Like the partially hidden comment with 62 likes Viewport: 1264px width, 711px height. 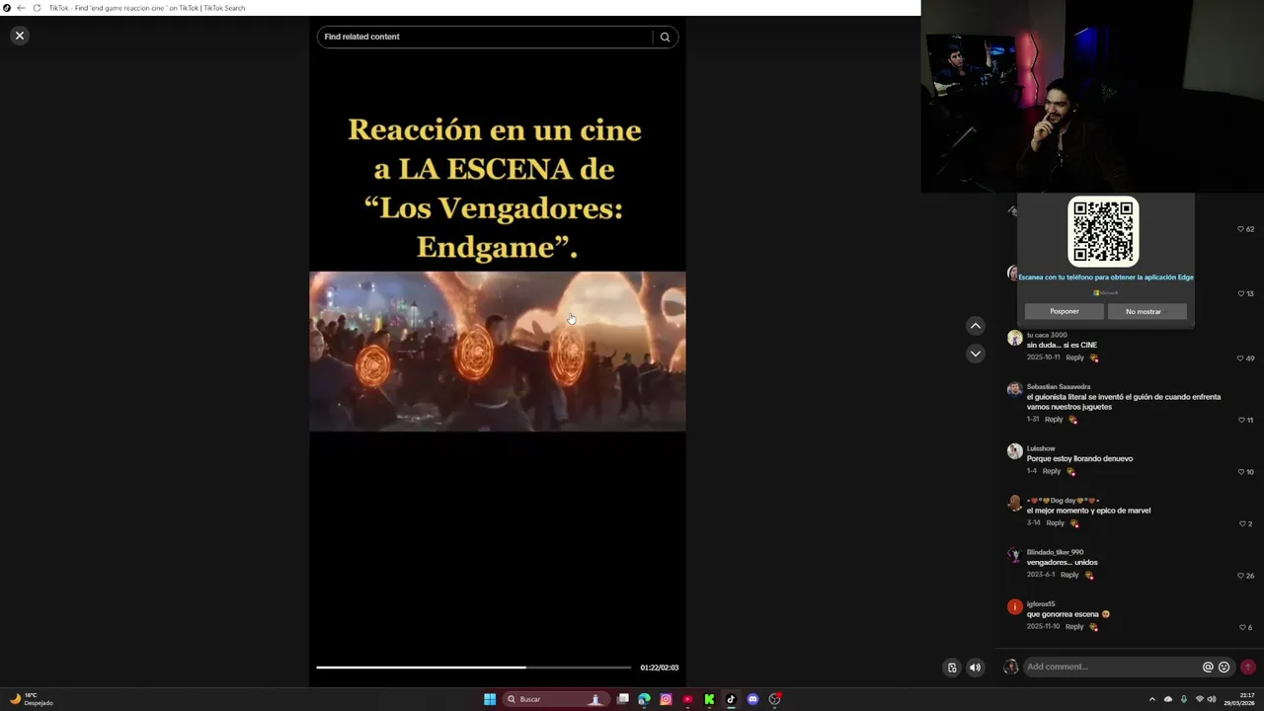click(1241, 229)
